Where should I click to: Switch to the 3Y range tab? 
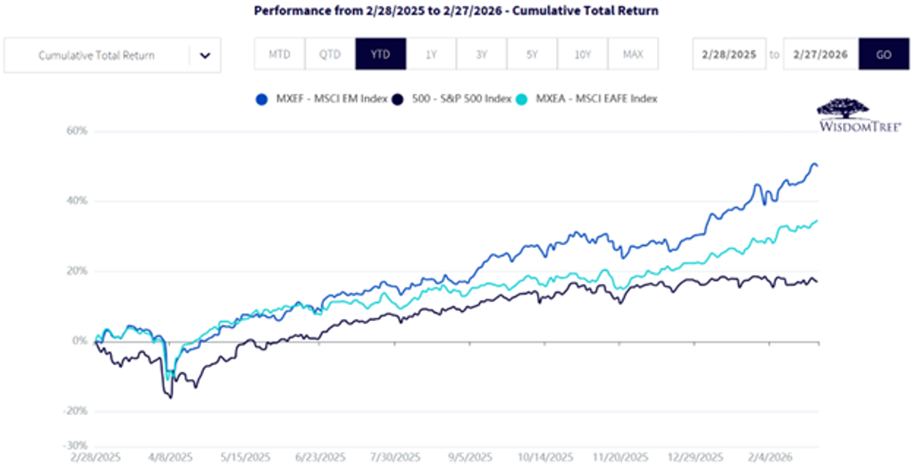point(482,55)
